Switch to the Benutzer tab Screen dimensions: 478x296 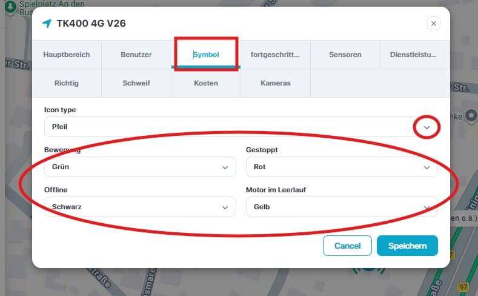136,55
